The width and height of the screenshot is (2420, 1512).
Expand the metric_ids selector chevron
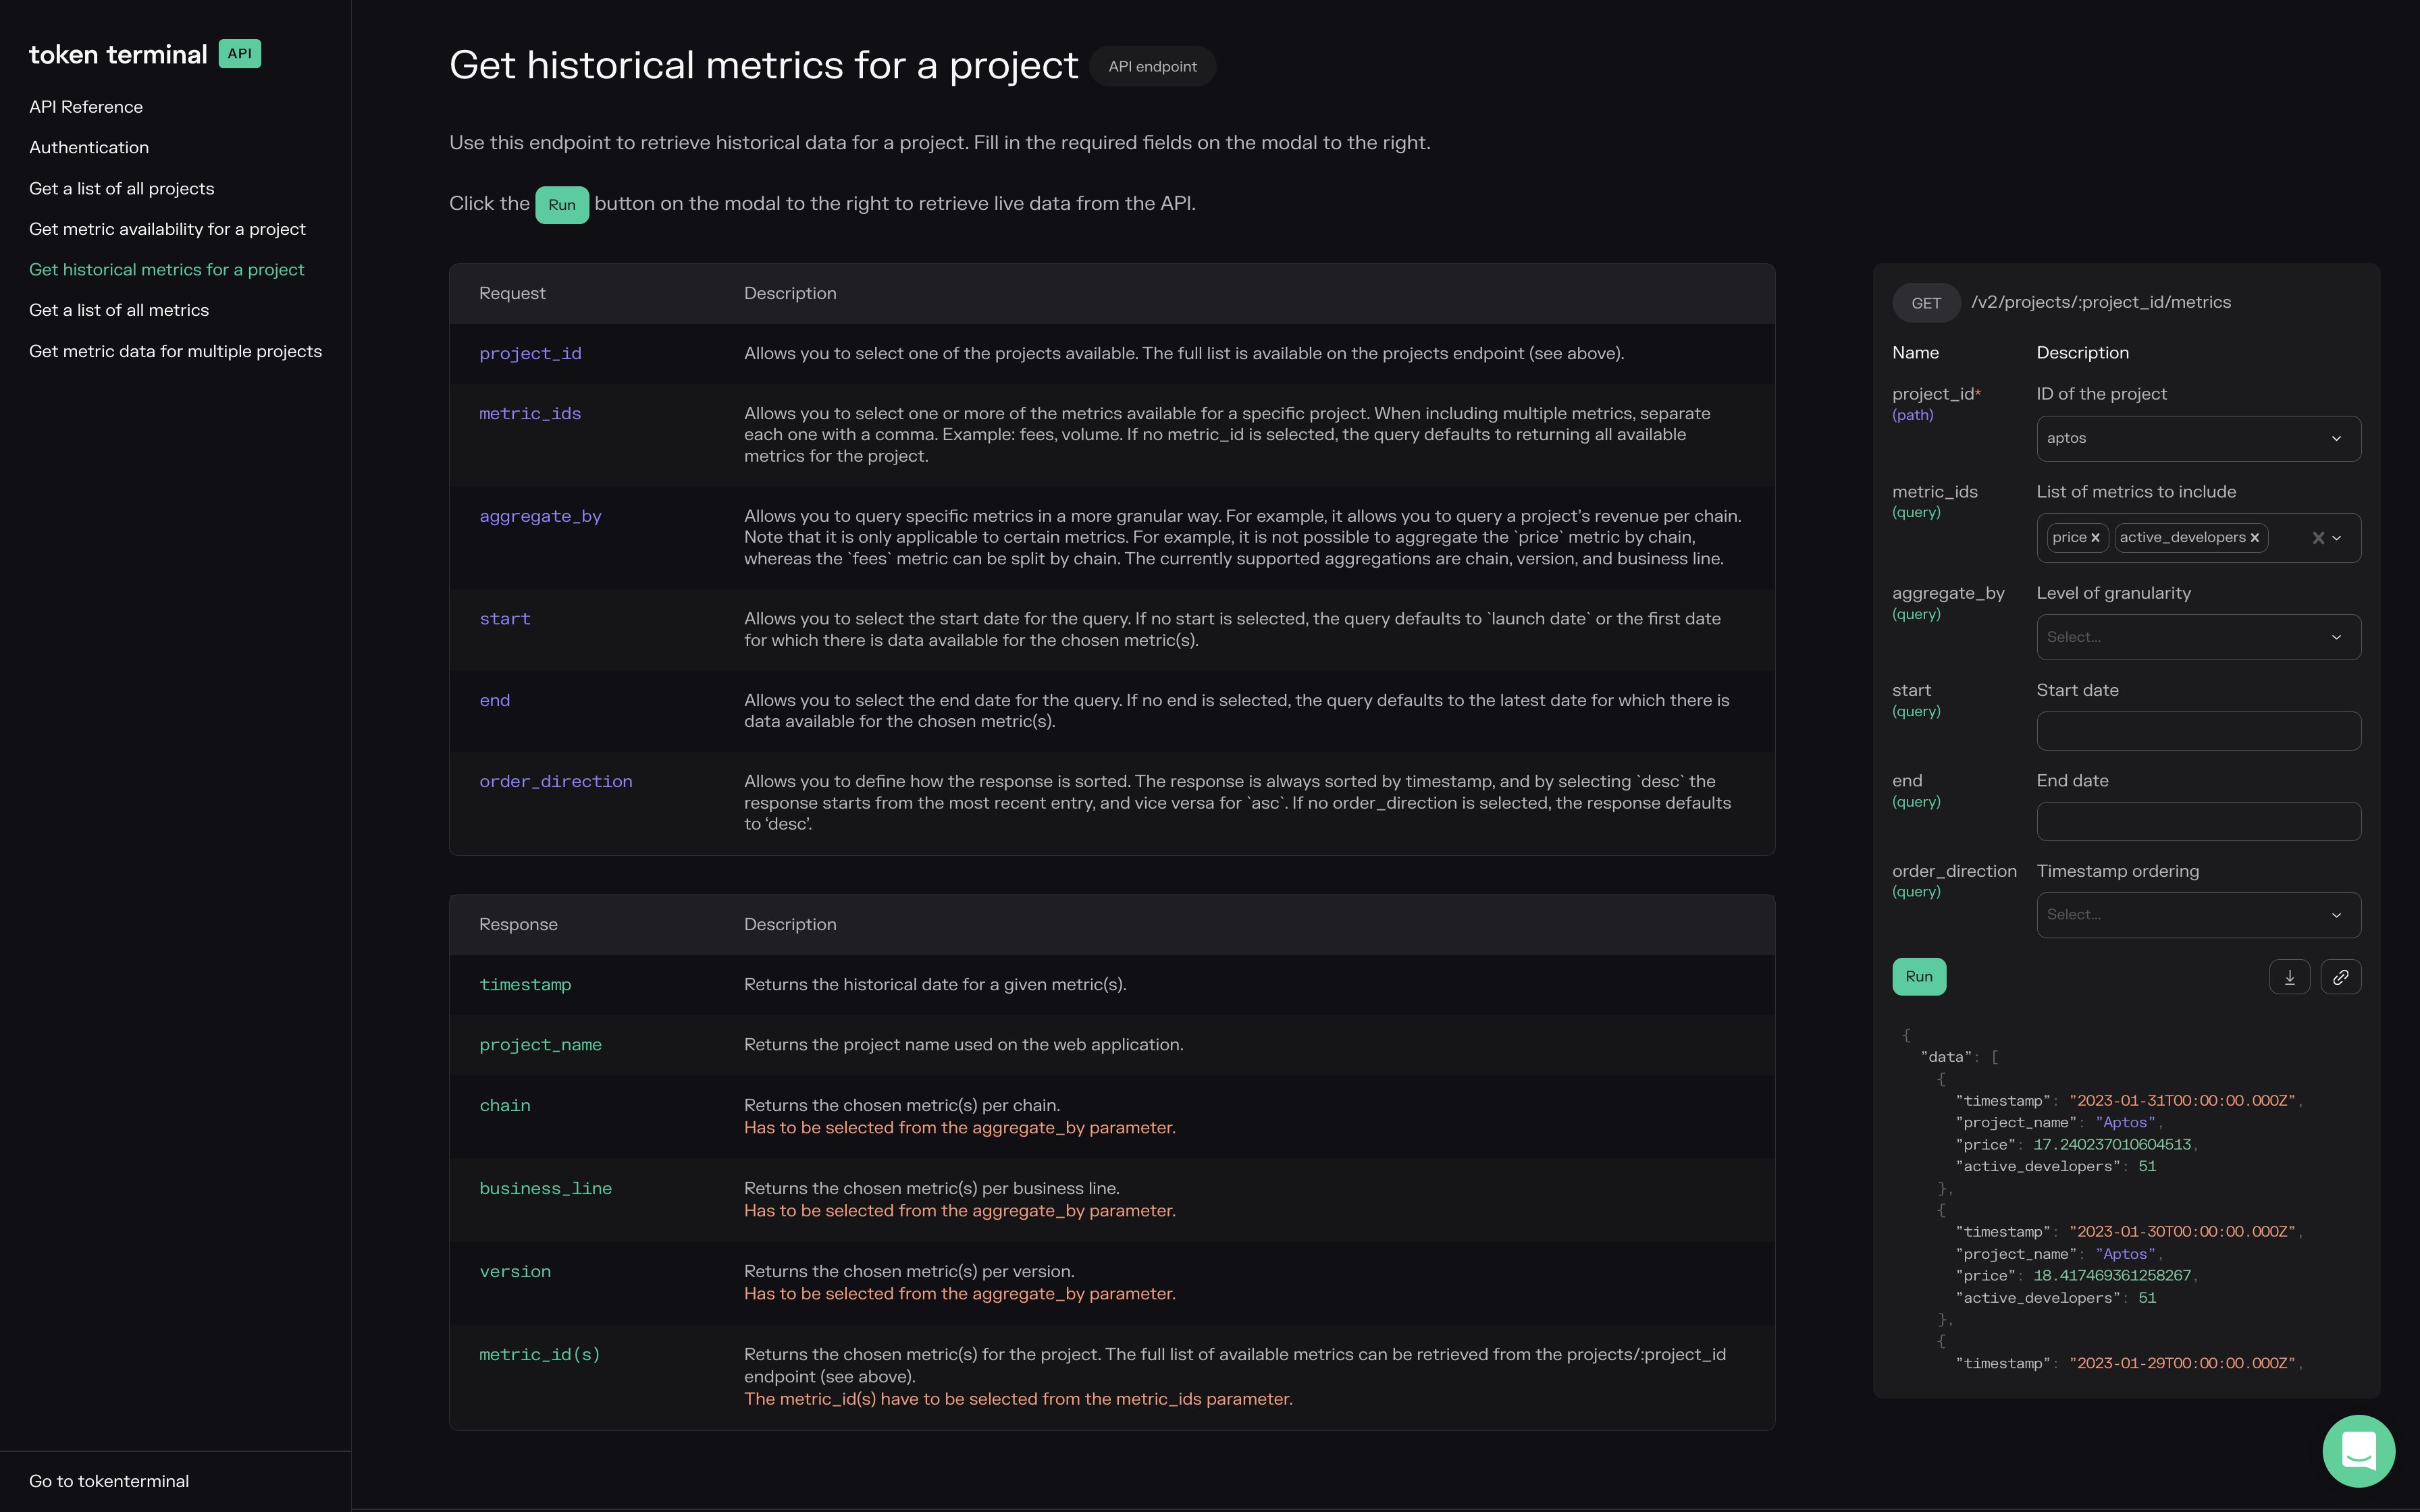coord(2339,538)
